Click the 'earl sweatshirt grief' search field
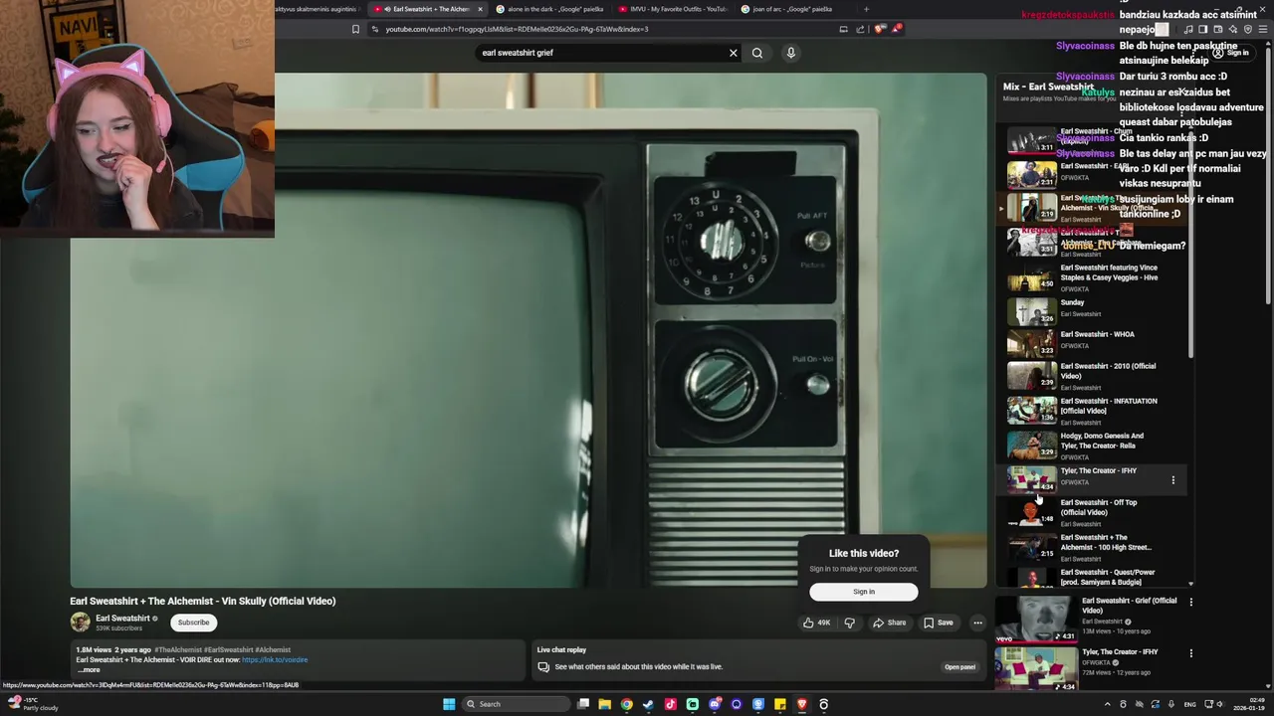Viewport: 1274px width, 716px height. coord(602,53)
